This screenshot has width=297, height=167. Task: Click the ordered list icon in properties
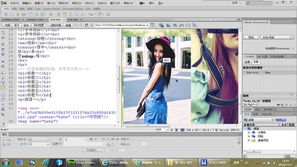[x=108, y=139]
